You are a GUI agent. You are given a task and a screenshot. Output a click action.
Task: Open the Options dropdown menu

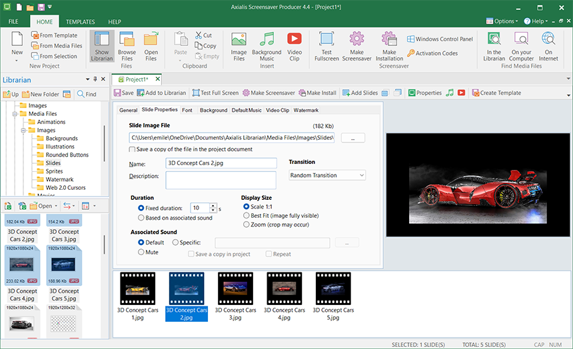click(502, 21)
